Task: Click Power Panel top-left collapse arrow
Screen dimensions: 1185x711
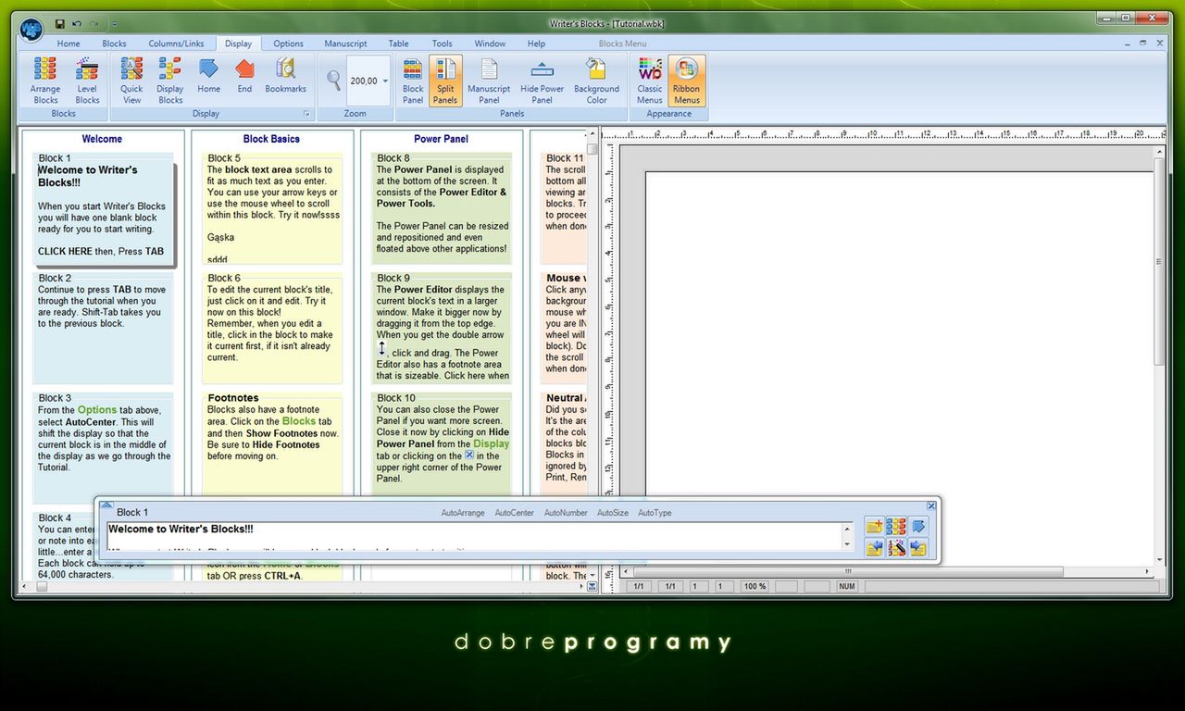Action: tap(106, 505)
